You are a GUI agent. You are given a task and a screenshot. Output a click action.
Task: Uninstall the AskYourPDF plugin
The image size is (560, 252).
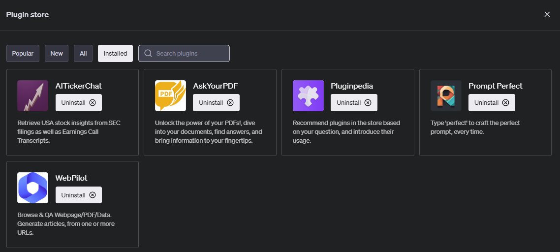pyautogui.click(x=217, y=102)
